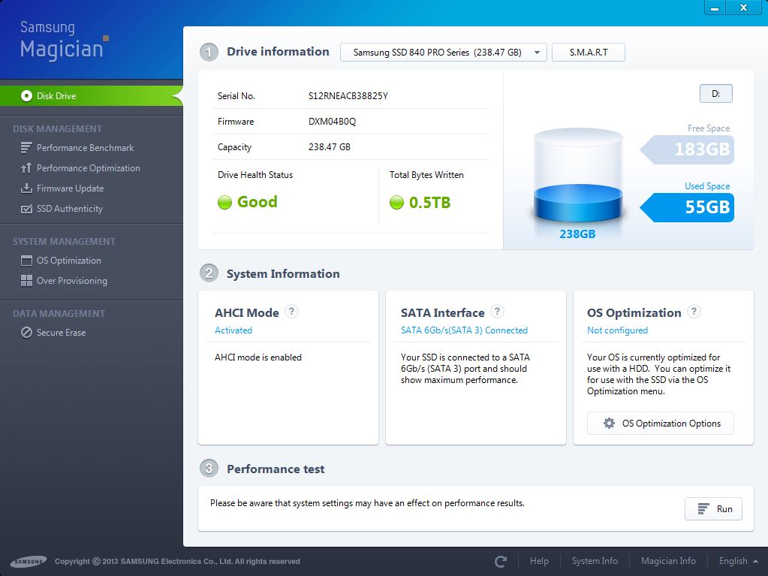Open System Info from the footer
The image size is (768, 576).
tap(595, 561)
